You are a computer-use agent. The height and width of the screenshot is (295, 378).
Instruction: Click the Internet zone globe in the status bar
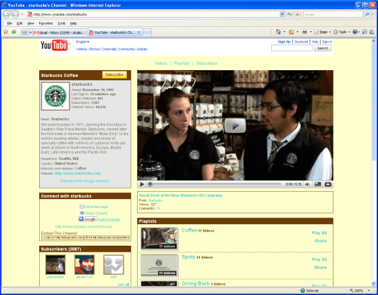(303, 290)
